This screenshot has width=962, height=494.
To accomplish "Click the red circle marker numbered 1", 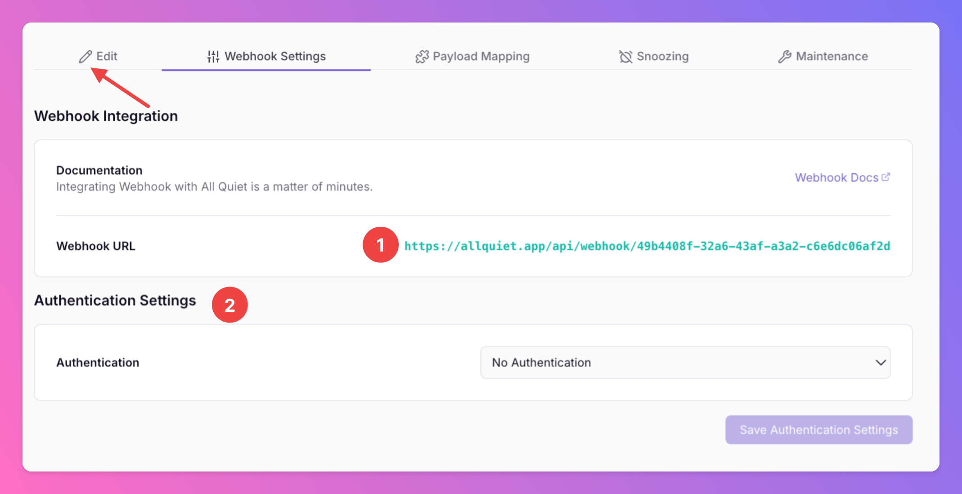I will pos(380,245).
